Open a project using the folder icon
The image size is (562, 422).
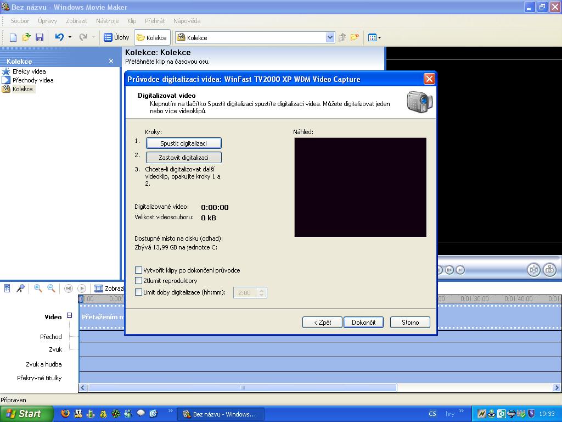(x=26, y=37)
